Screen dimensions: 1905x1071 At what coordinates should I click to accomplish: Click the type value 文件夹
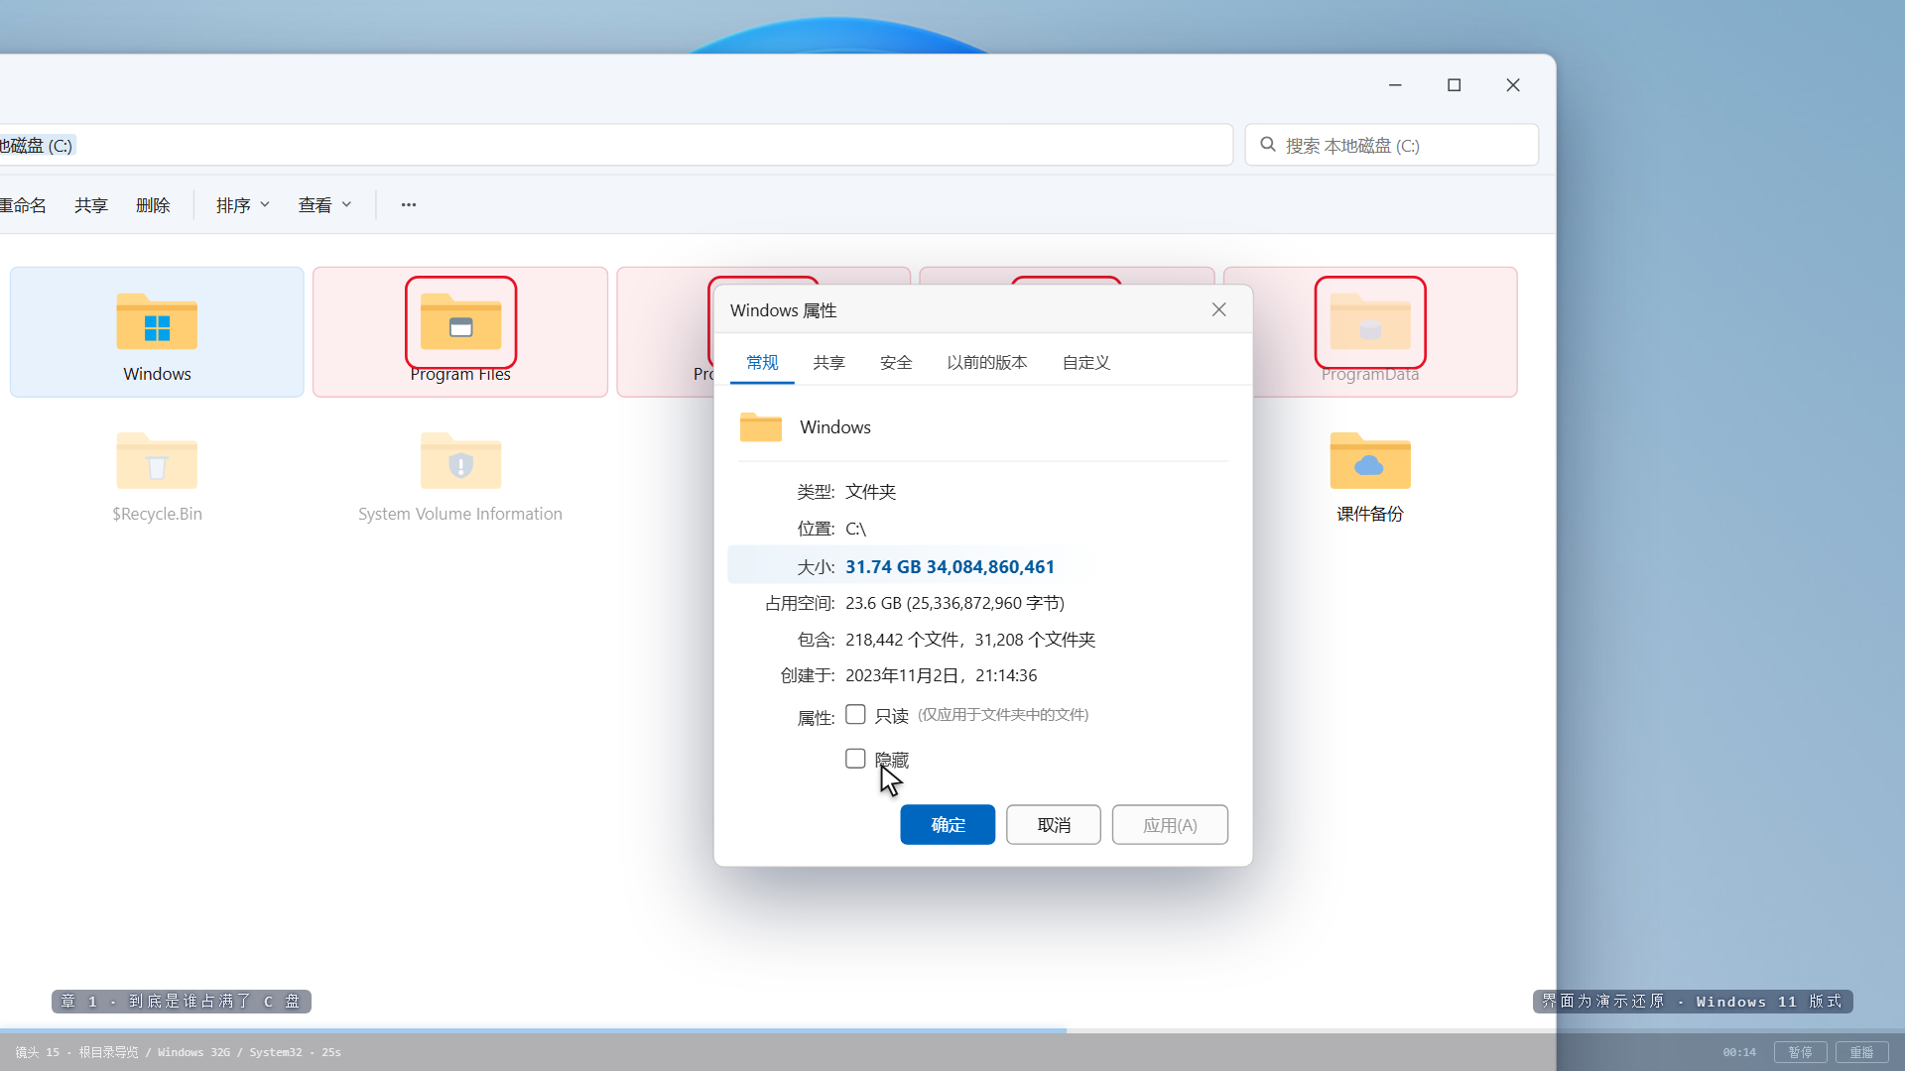(870, 492)
